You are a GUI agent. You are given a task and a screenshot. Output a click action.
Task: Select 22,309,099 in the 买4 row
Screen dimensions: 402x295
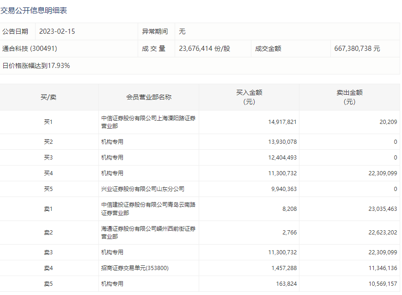pos(383,173)
